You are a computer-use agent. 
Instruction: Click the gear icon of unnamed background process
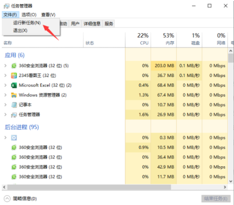(x=14, y=138)
